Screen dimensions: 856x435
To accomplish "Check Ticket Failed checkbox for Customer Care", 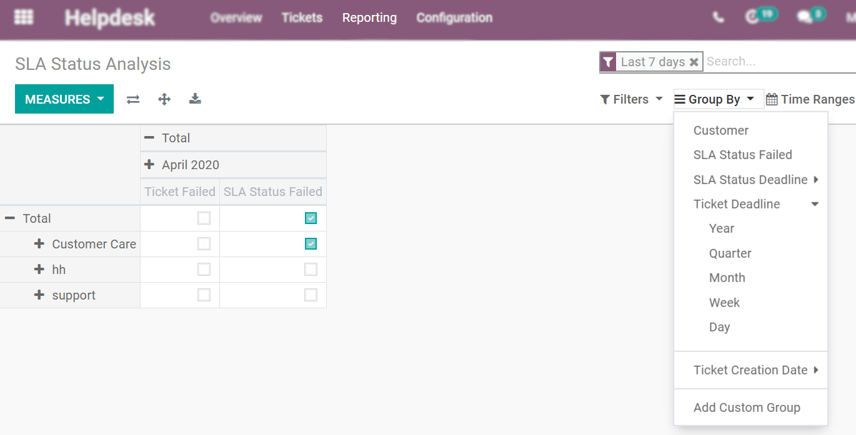I will click(204, 243).
